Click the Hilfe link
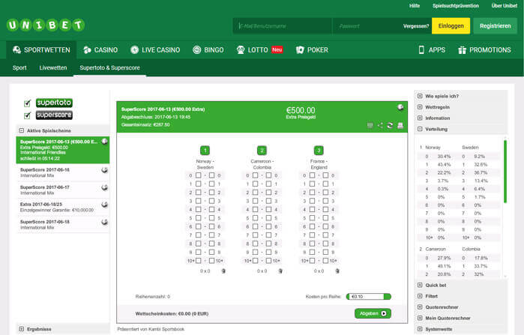 pyautogui.click(x=415, y=6)
